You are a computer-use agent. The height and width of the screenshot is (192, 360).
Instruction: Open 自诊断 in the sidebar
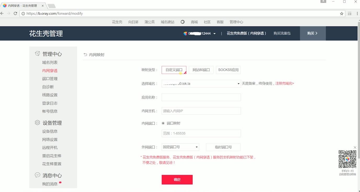(48, 87)
